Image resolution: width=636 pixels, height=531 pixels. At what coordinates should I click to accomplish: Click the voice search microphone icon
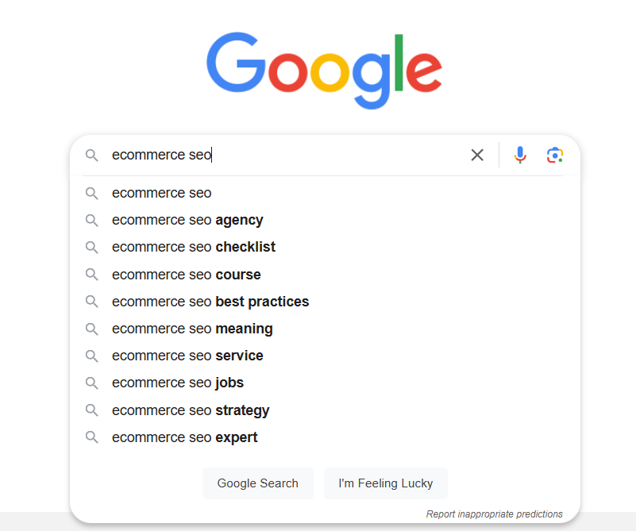tap(520, 155)
